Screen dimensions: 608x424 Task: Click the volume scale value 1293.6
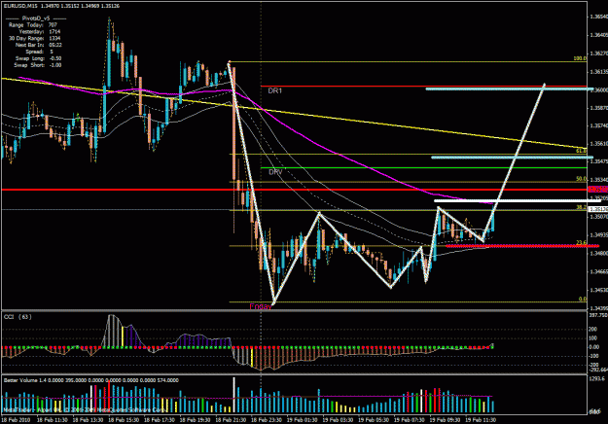[597, 378]
